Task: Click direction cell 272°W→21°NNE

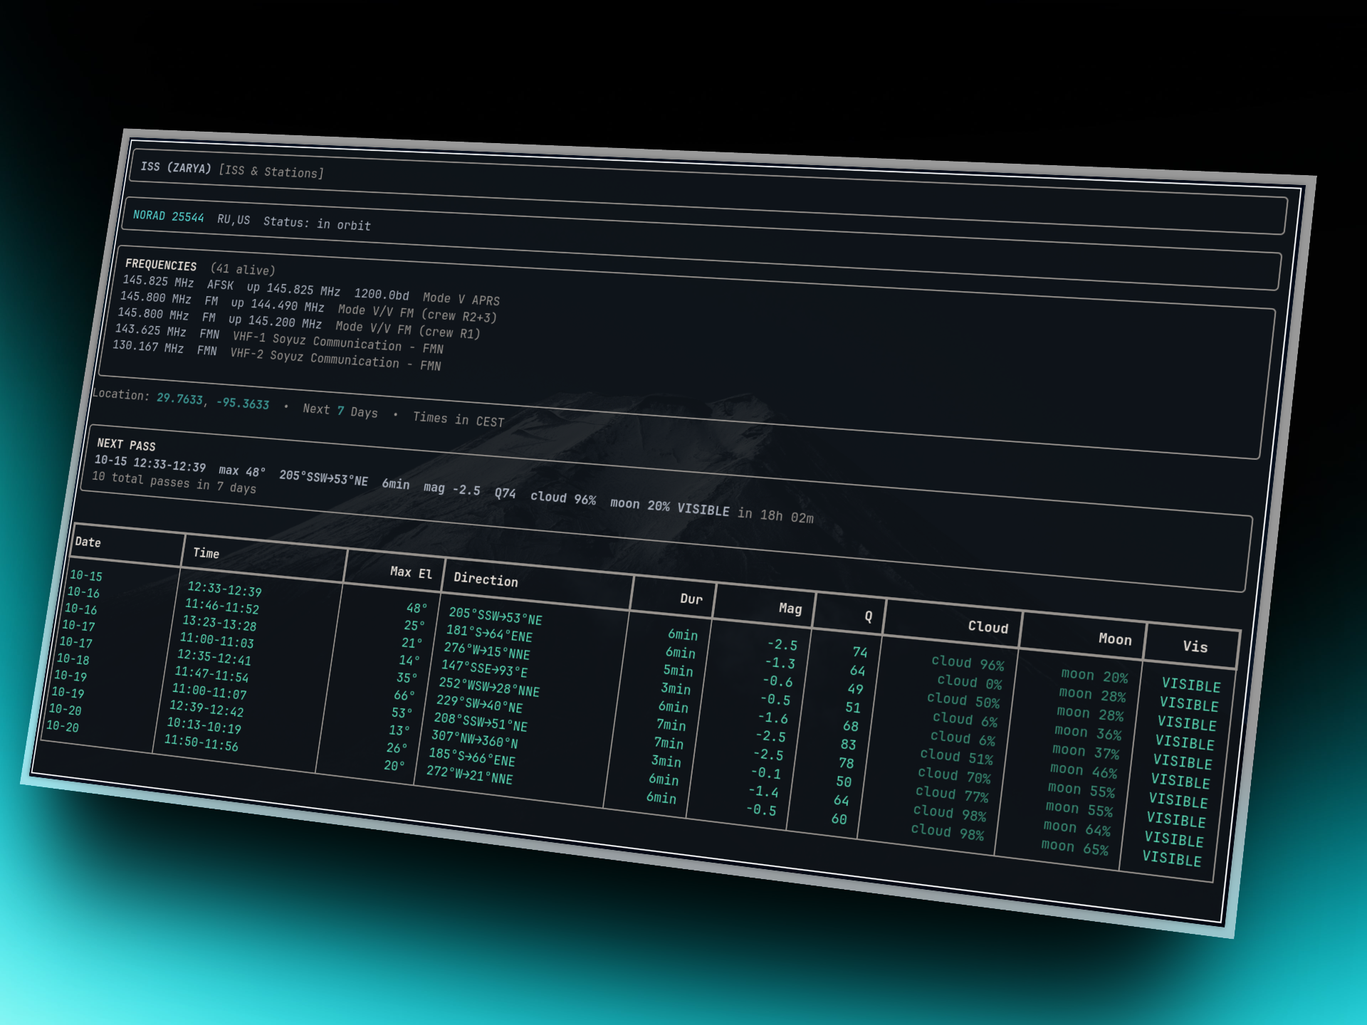Action: point(470,774)
